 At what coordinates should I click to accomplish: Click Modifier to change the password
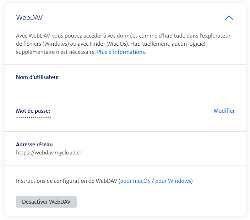tap(224, 111)
